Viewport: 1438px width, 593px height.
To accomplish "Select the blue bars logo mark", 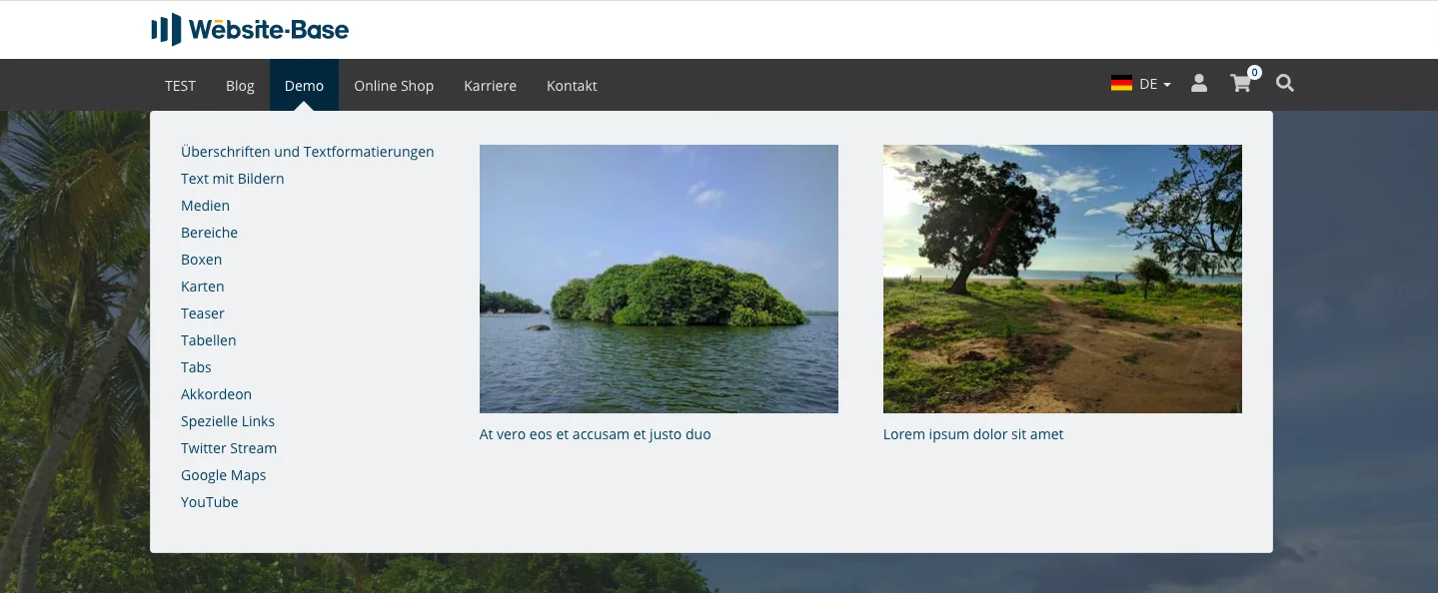I will point(165,29).
